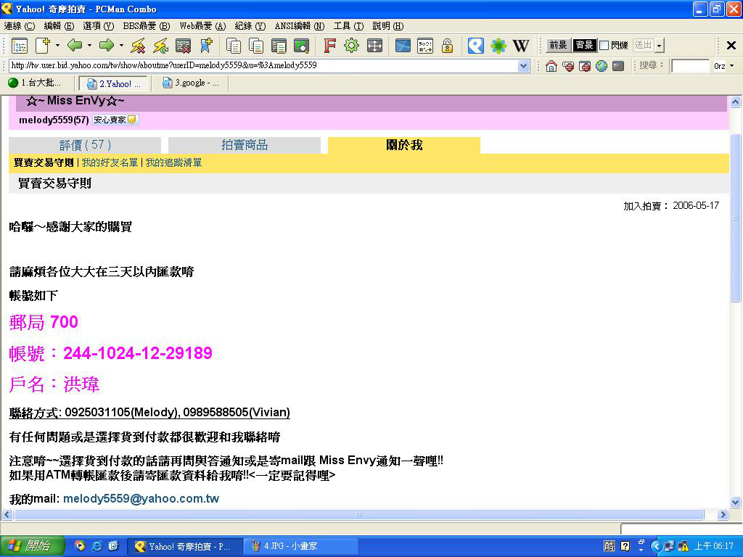Image resolution: width=743 pixels, height=557 pixels.
Task: Select the 關於我 page tab
Action: pyautogui.click(x=404, y=145)
